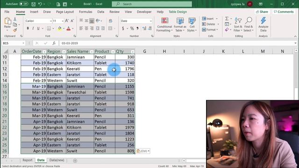Switch to the Page Layout tab
299x168 pixels.
65,12
